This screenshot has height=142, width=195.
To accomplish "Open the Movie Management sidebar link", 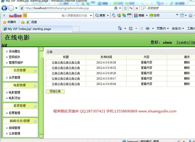I will (x=14, y=93).
